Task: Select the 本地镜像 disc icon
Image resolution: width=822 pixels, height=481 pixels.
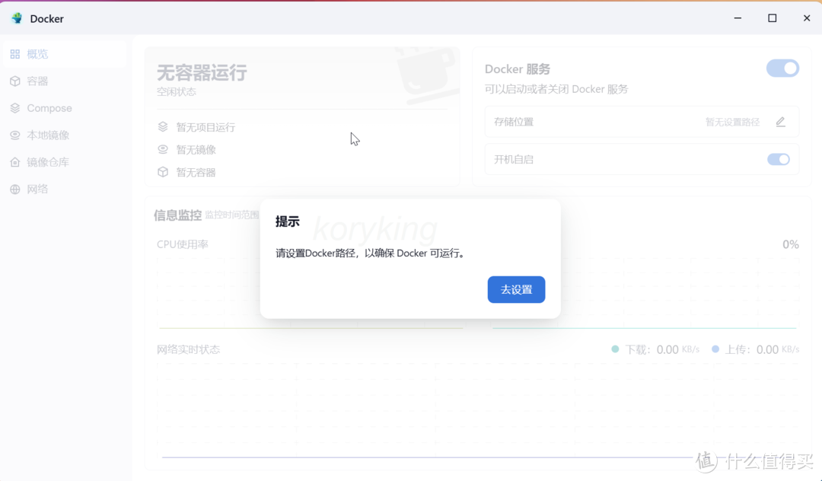Action: (15, 135)
